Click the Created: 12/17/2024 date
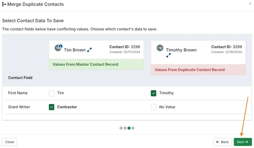254x148 pixels. [x=124, y=52]
